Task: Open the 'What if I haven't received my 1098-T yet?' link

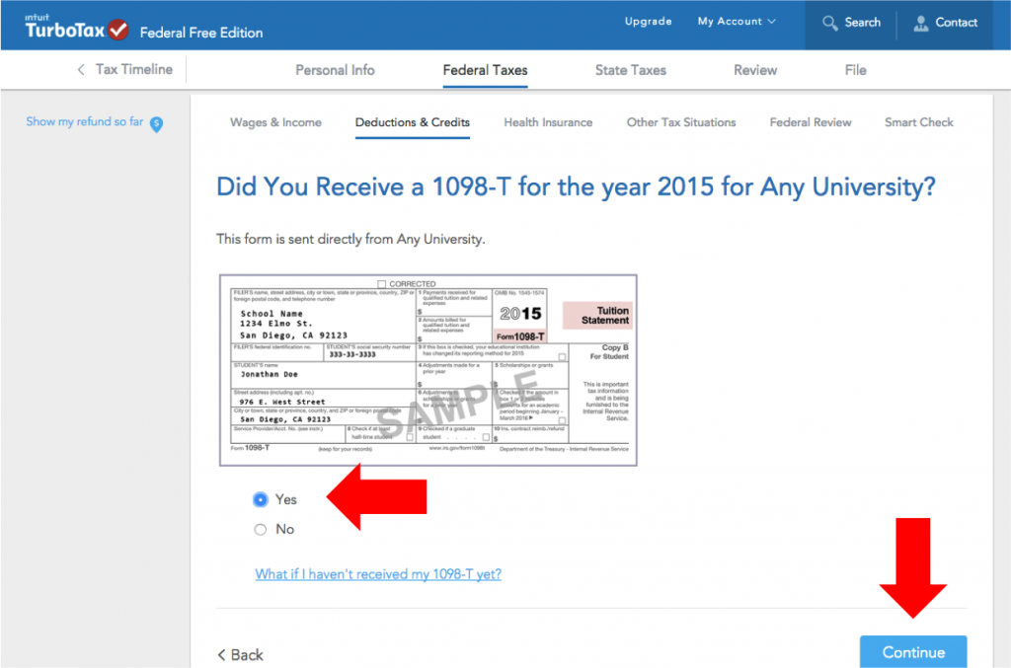Action: click(x=378, y=574)
